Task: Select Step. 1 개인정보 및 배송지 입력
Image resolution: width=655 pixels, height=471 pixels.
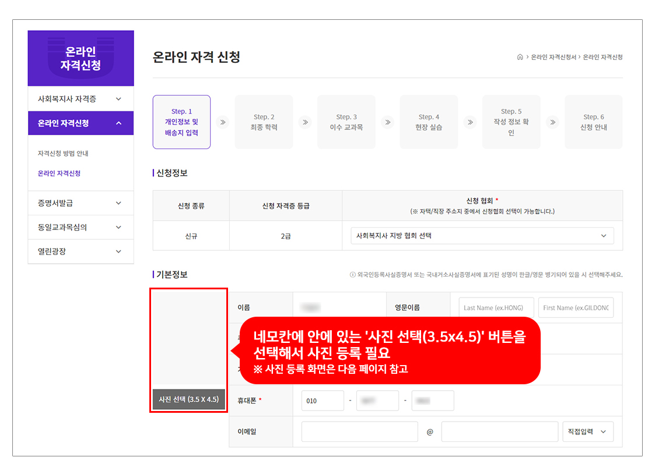Action: [181, 122]
